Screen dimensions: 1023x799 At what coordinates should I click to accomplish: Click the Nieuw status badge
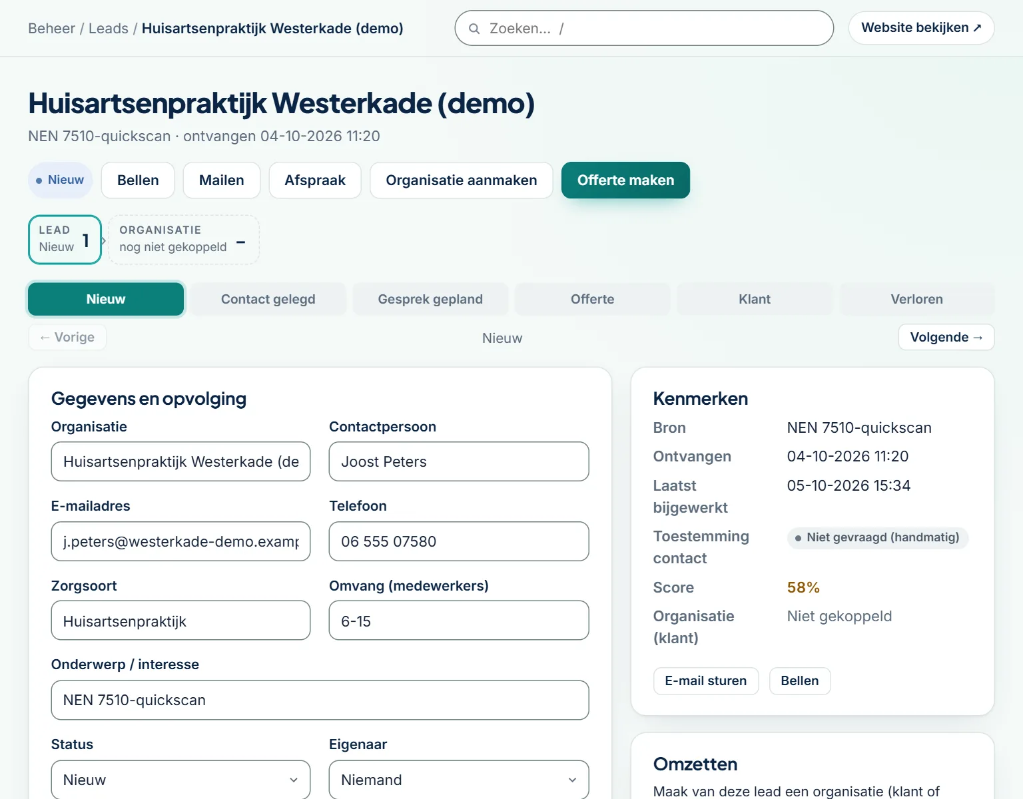click(x=60, y=180)
